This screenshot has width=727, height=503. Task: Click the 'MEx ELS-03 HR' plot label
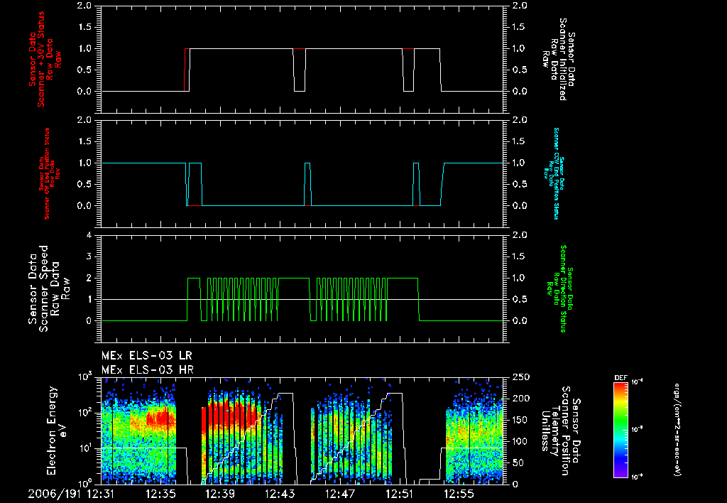(148, 370)
